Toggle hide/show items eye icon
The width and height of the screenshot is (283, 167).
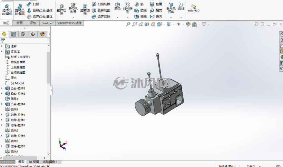point(178,24)
